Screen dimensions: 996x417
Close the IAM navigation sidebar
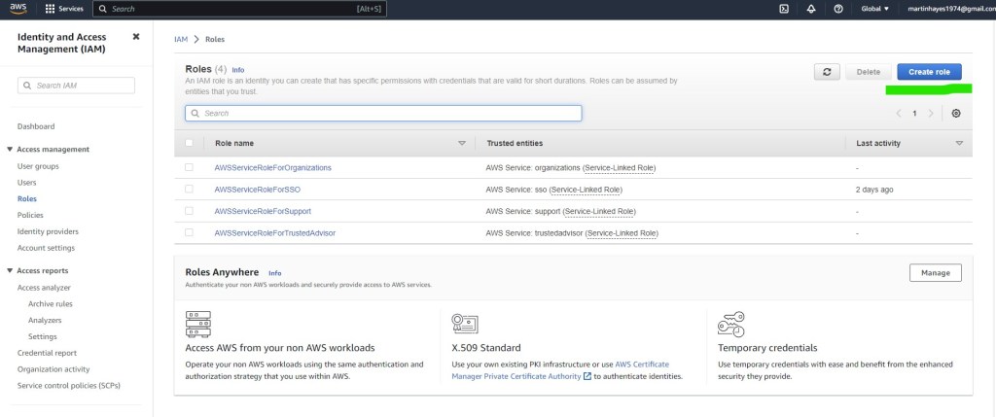click(136, 37)
